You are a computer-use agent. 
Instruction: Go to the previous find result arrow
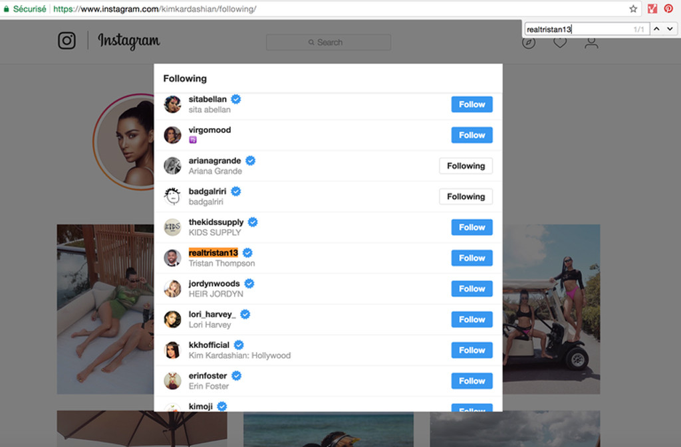[656, 29]
